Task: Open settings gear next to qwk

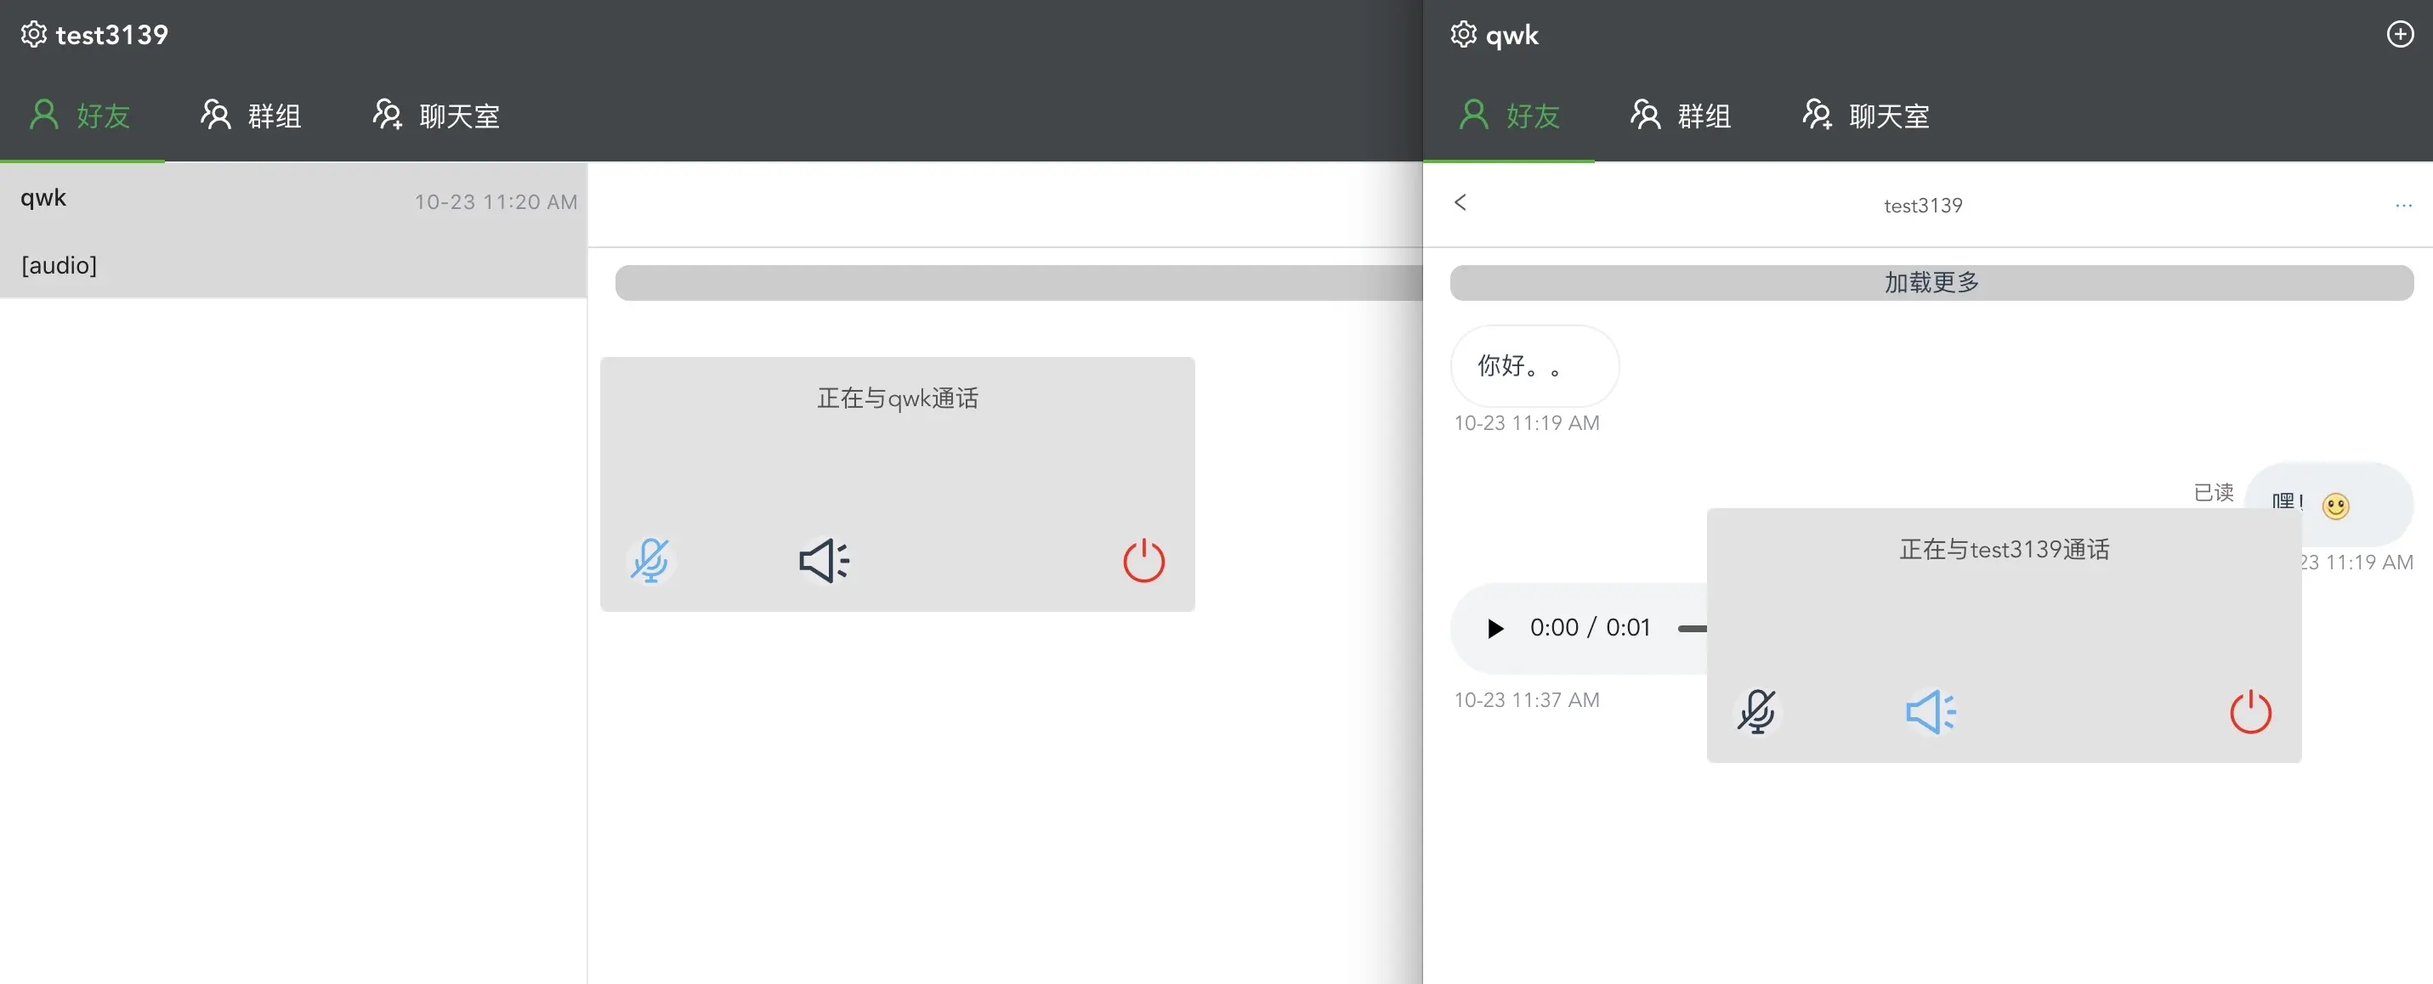Action: pyautogui.click(x=1463, y=35)
